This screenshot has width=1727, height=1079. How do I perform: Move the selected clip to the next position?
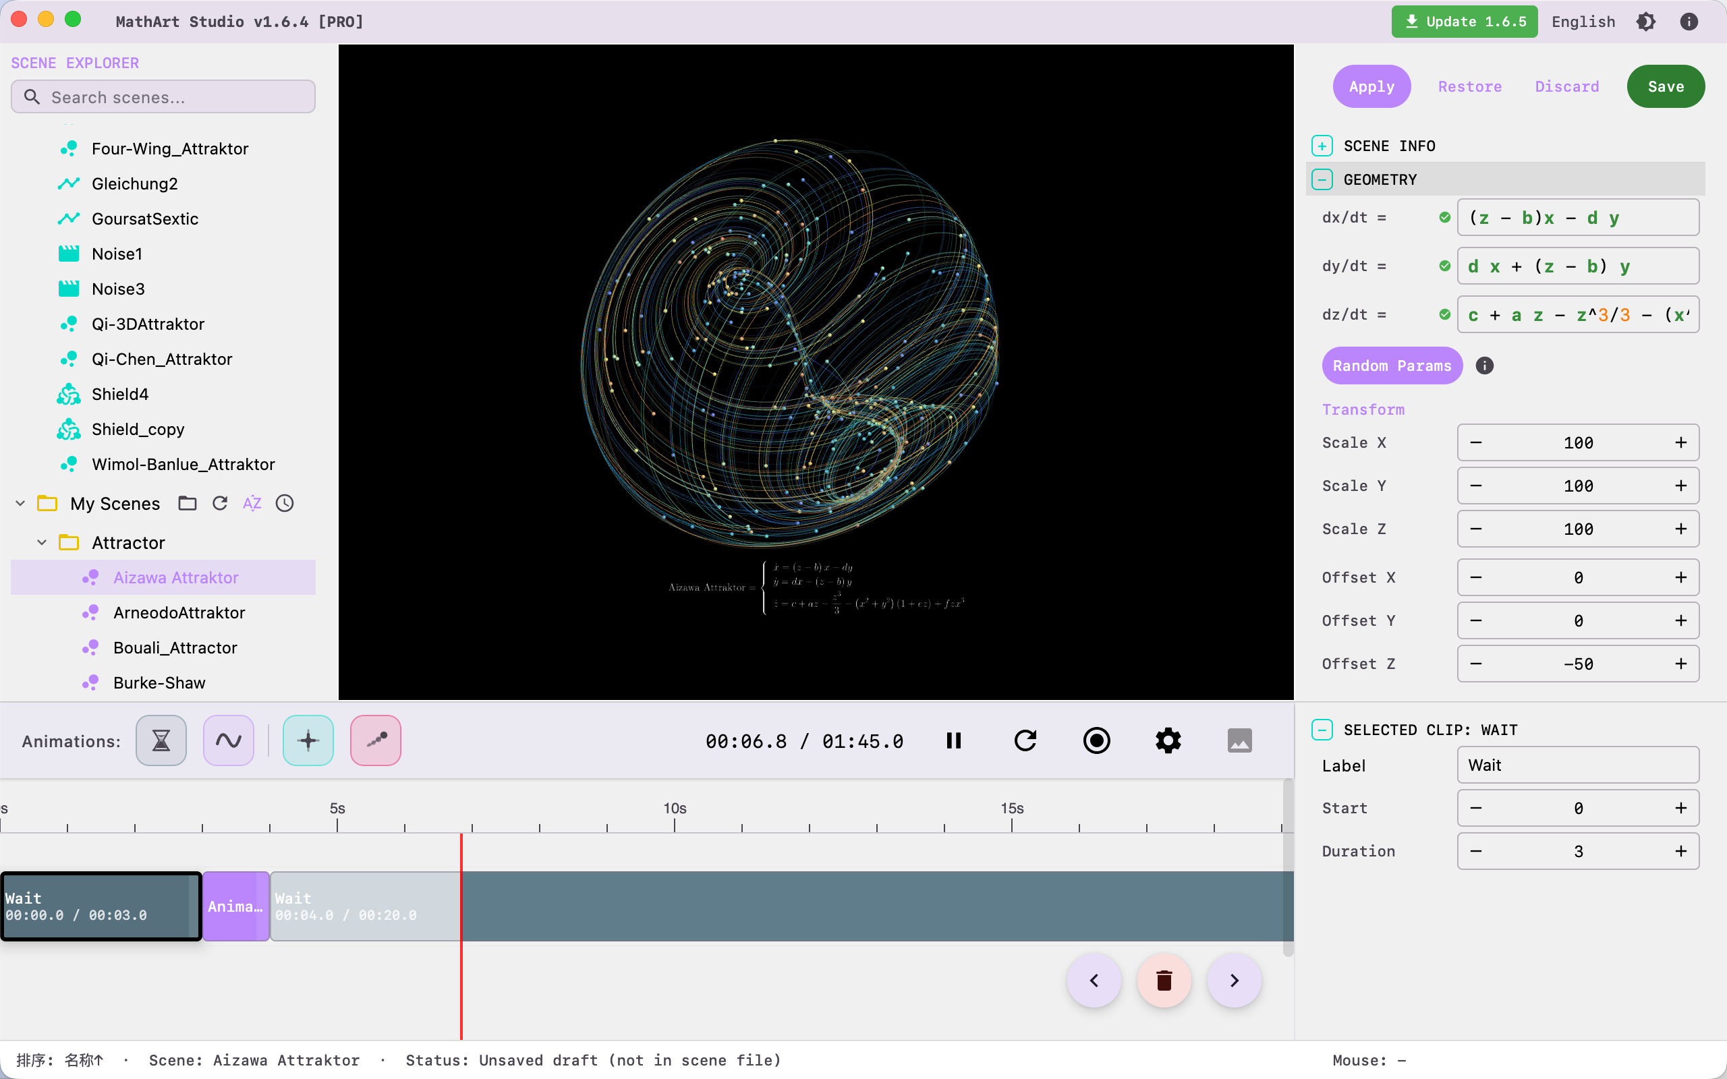tap(1235, 981)
